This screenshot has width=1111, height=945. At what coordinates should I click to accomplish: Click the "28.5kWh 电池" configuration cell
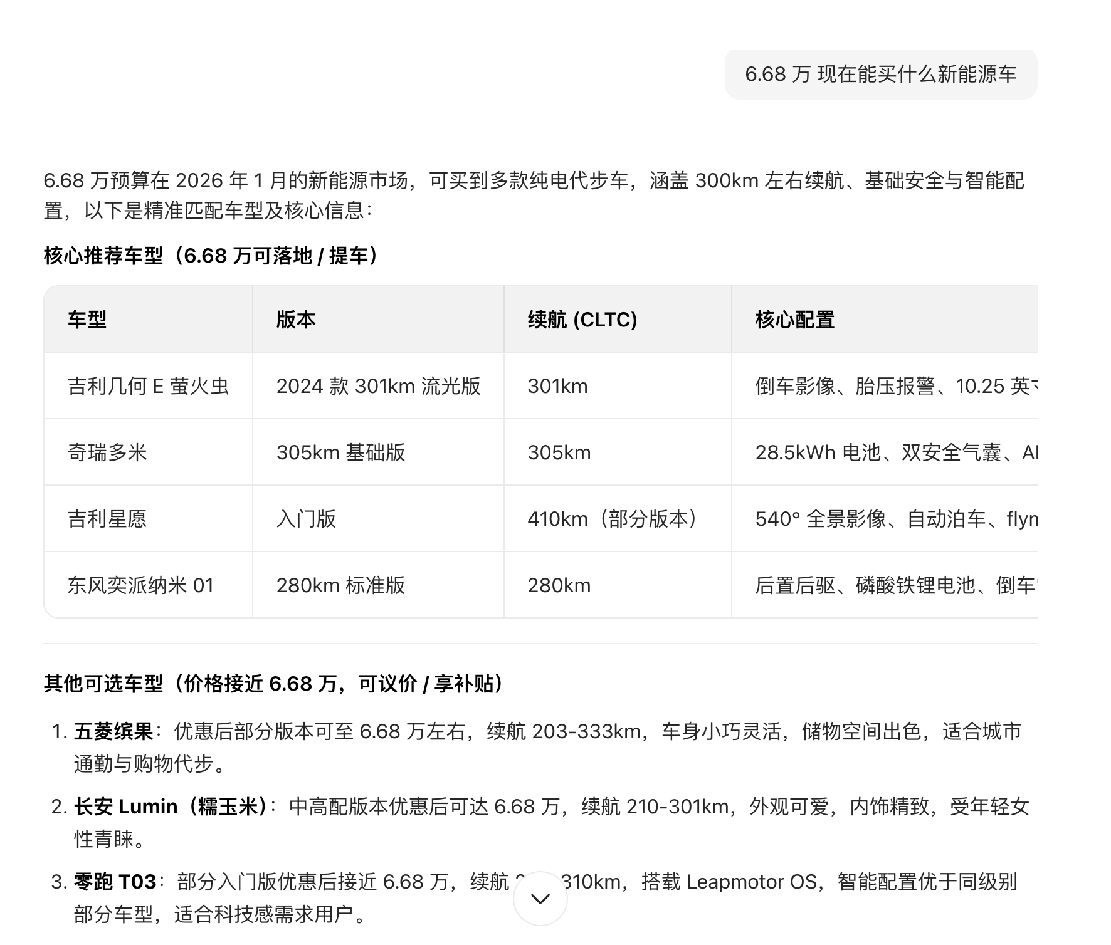click(x=885, y=452)
